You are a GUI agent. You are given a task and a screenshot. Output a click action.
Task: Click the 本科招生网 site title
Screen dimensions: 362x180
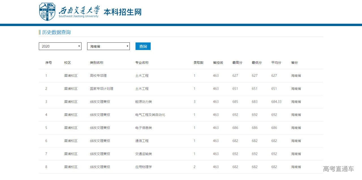click(123, 12)
